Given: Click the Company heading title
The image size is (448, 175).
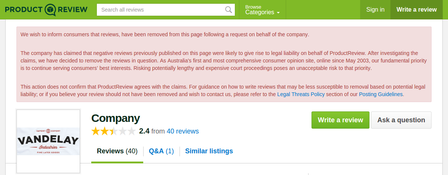Looking at the screenshot, I should [116, 118].
